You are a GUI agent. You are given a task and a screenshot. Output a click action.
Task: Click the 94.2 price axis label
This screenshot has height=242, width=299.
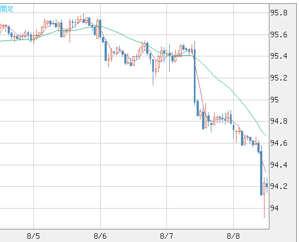click(x=279, y=186)
